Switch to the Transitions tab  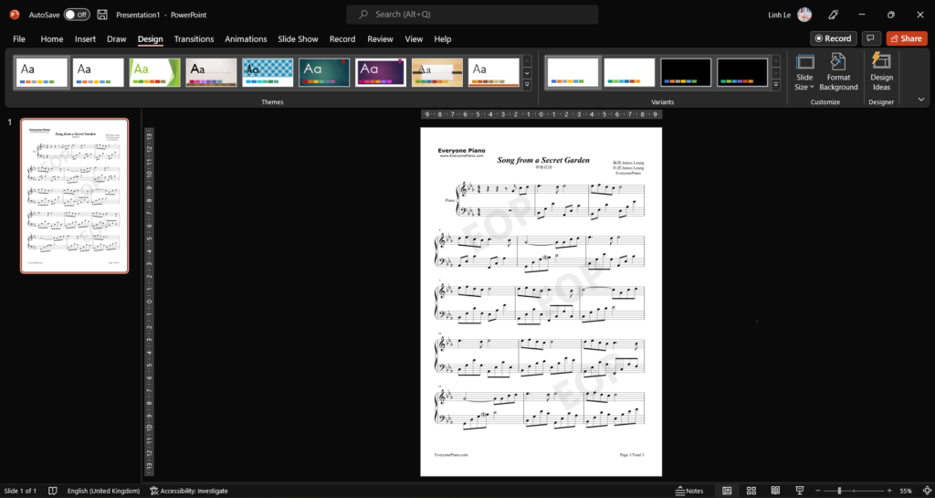194,38
